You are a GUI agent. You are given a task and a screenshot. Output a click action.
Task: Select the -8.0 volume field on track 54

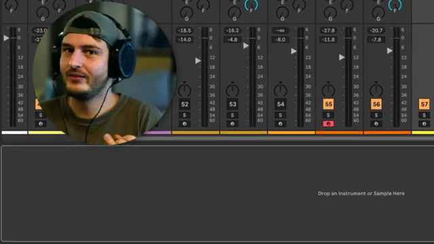tap(280, 39)
